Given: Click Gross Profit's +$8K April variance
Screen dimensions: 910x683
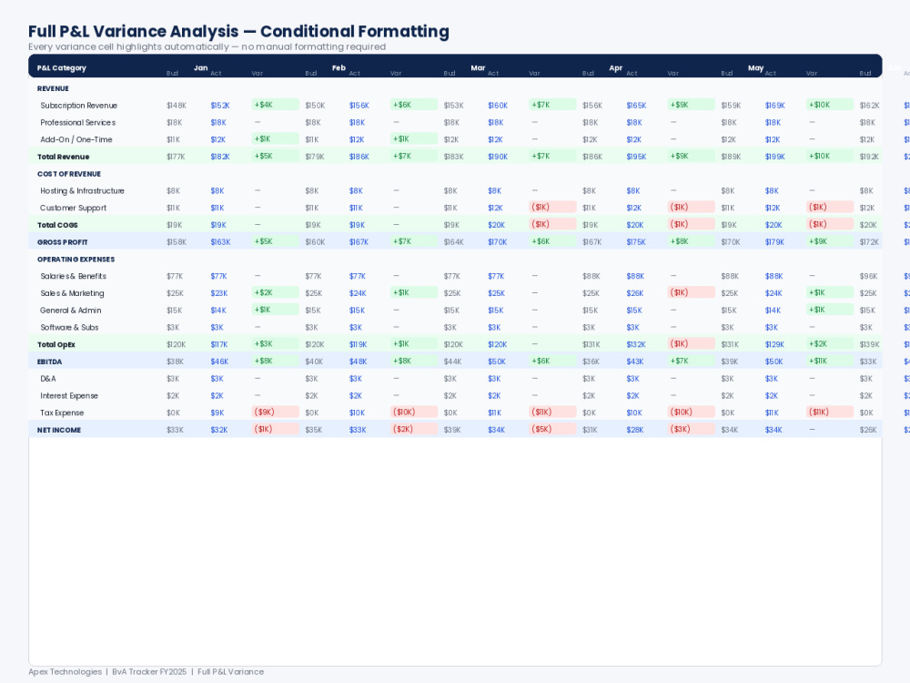Looking at the screenshot, I should (692, 241).
